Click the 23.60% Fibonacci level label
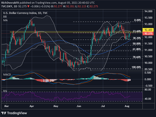 pyautogui.click(x=137, y=31)
